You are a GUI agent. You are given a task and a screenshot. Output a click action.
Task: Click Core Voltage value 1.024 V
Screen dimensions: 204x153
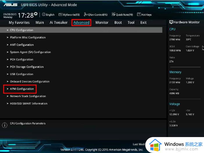pos(190,50)
